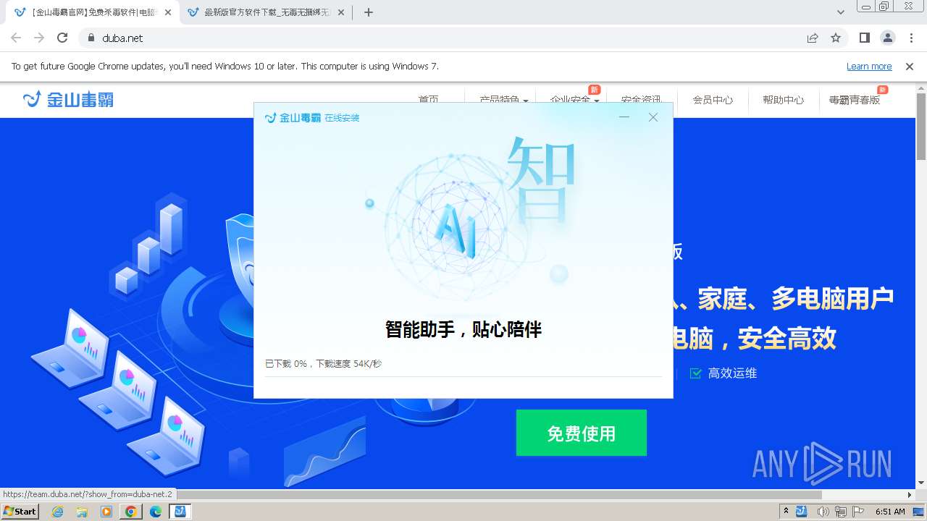Click the green 免费使用 button
This screenshot has height=521, width=927.
coord(581,433)
